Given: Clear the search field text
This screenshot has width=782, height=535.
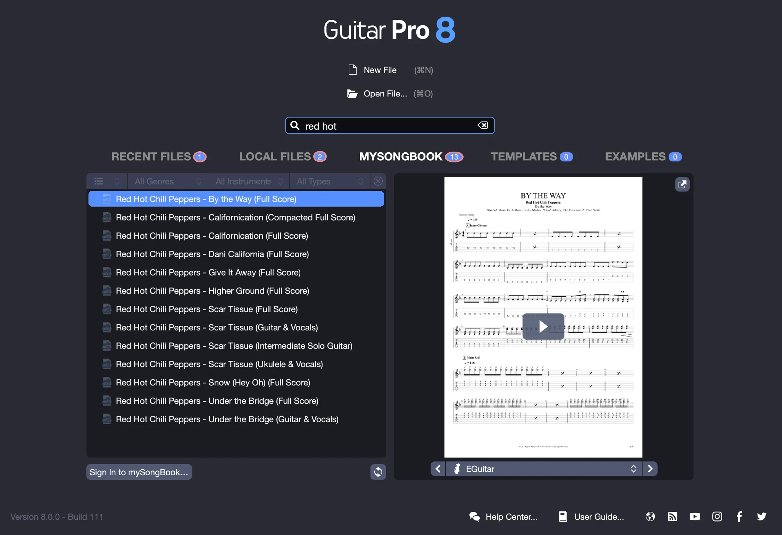Looking at the screenshot, I should click(x=483, y=125).
